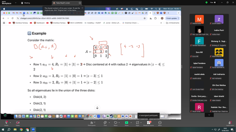Open screen options on Teuku Rasyif's tab
Screen dimensions: 236x132
click(80, 3)
